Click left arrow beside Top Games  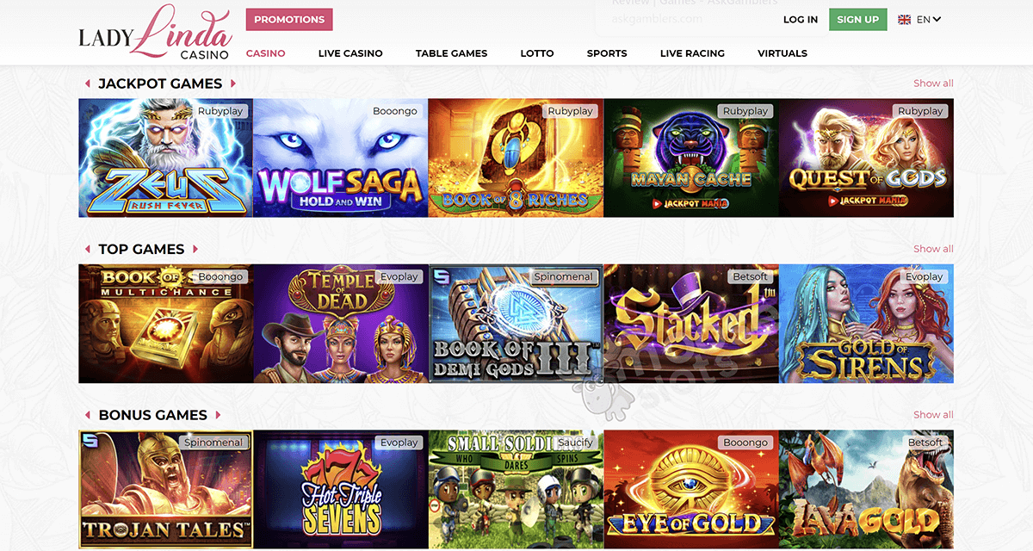coord(88,249)
